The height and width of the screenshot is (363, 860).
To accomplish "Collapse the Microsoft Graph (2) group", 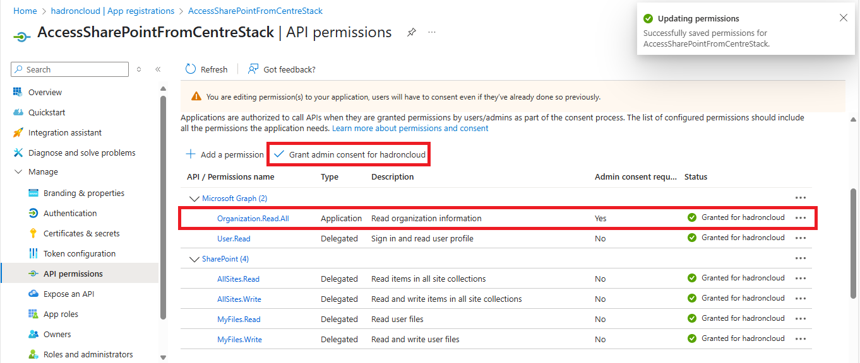I will (x=194, y=199).
